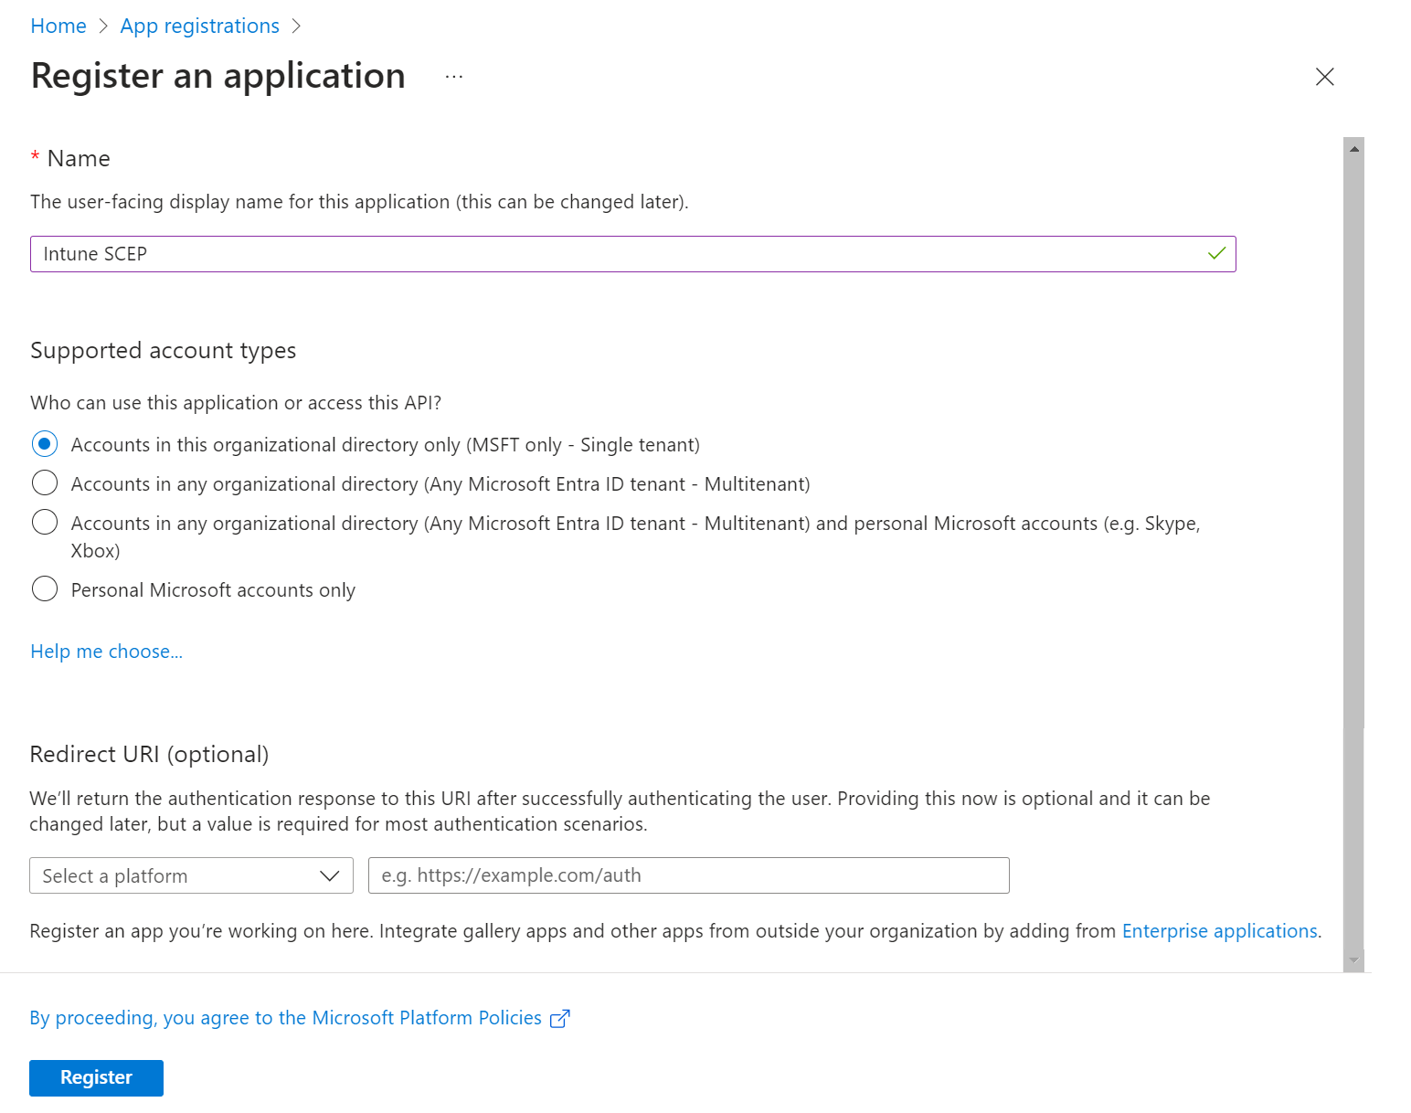Image resolution: width=1411 pixels, height=1113 pixels.
Task: Open the Enterprise applications link
Action: (x=1219, y=931)
